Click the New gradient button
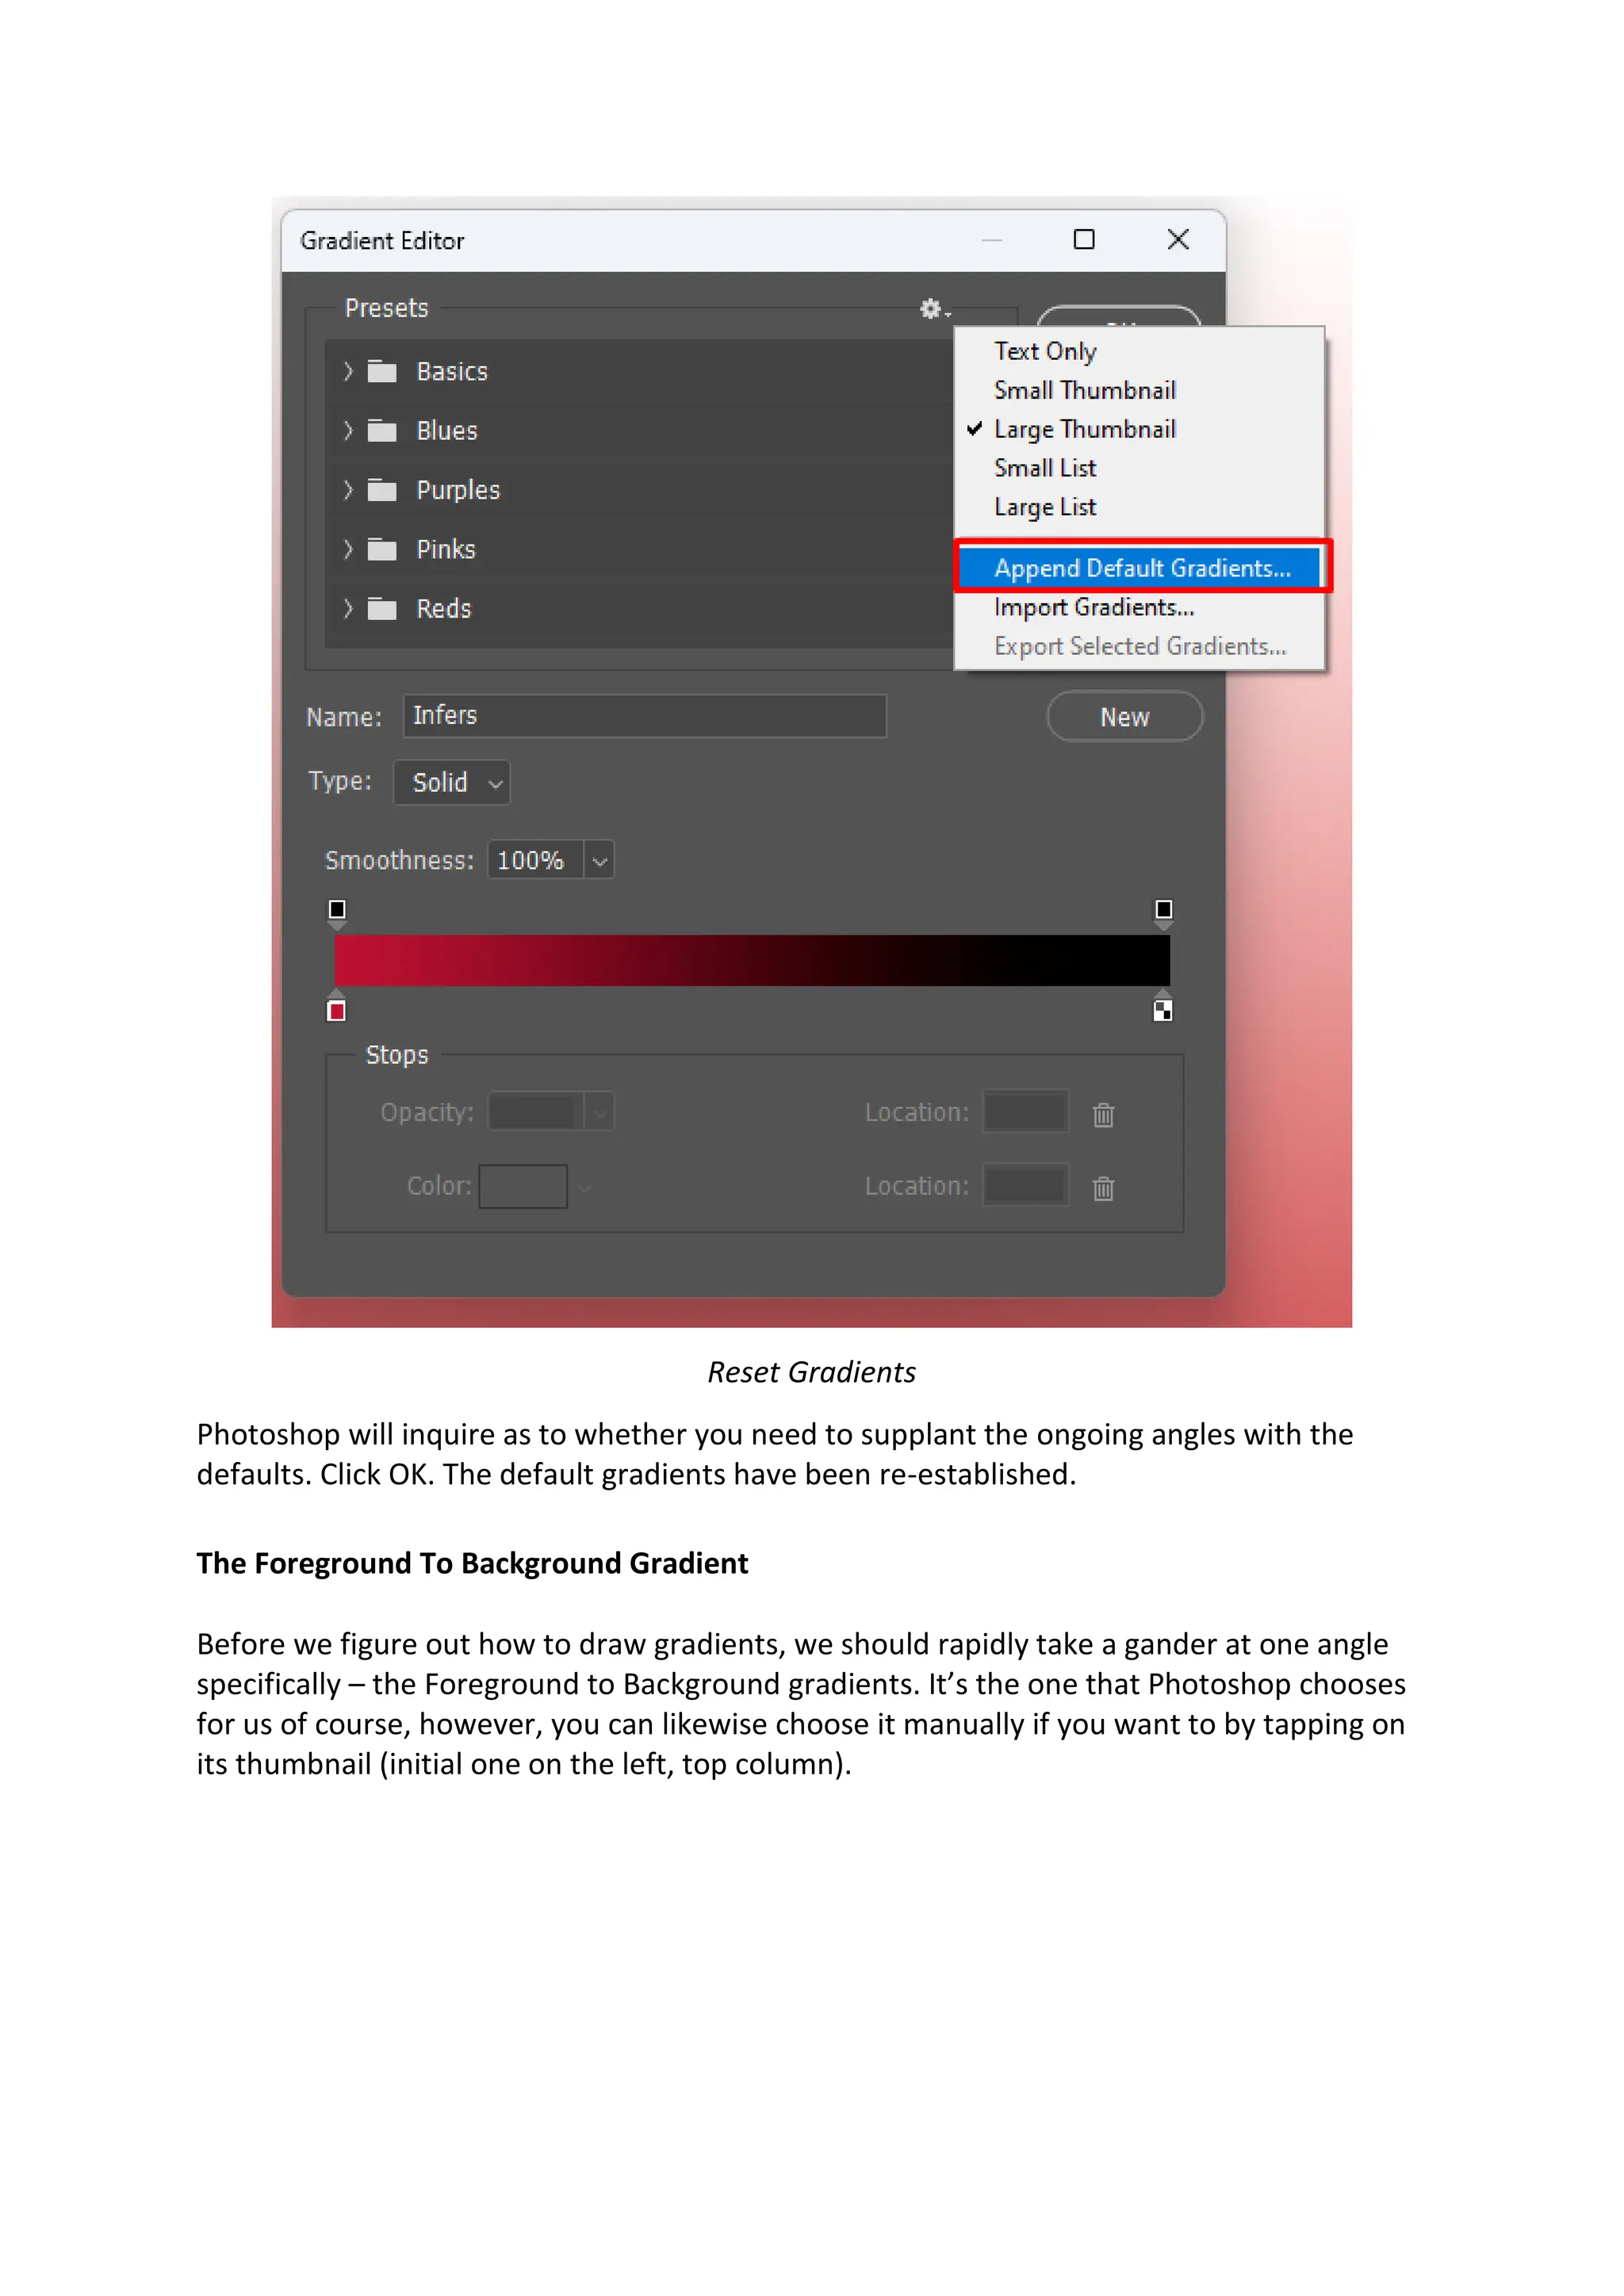 pyautogui.click(x=1125, y=717)
